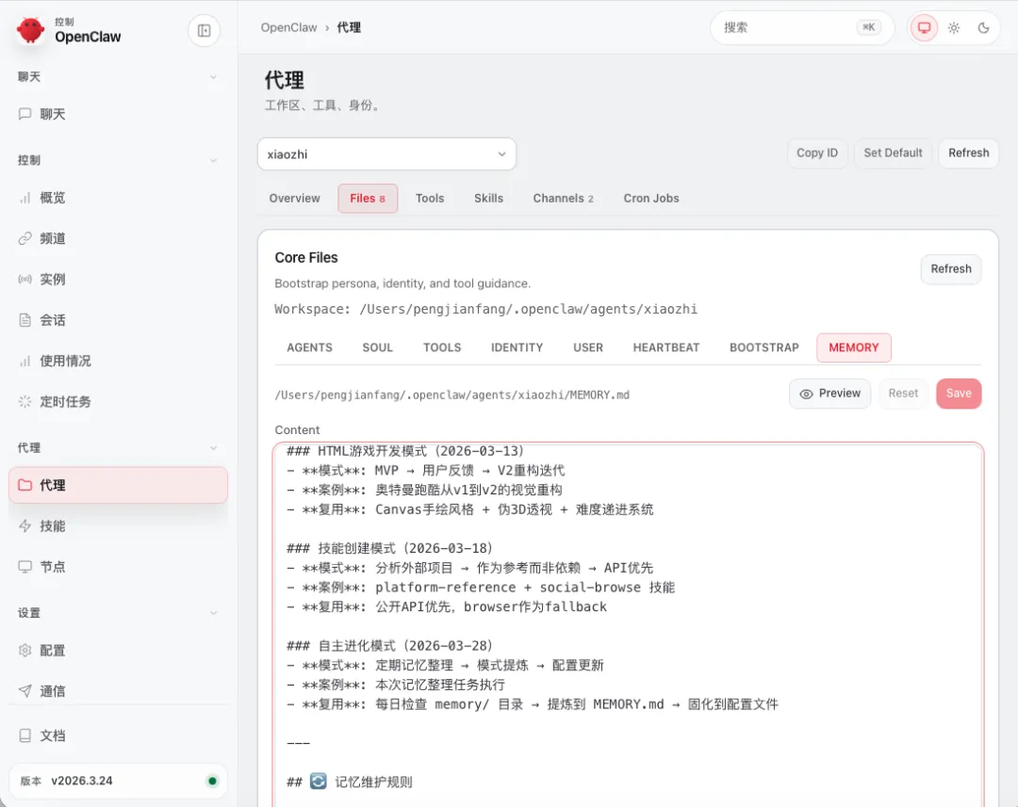Click the Workspace path text
Image resolution: width=1018 pixels, height=807 pixels.
485,310
